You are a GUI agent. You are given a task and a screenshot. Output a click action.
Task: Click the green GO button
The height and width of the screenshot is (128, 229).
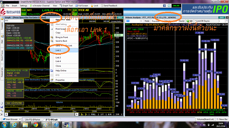pyautogui.click(x=190, y=21)
